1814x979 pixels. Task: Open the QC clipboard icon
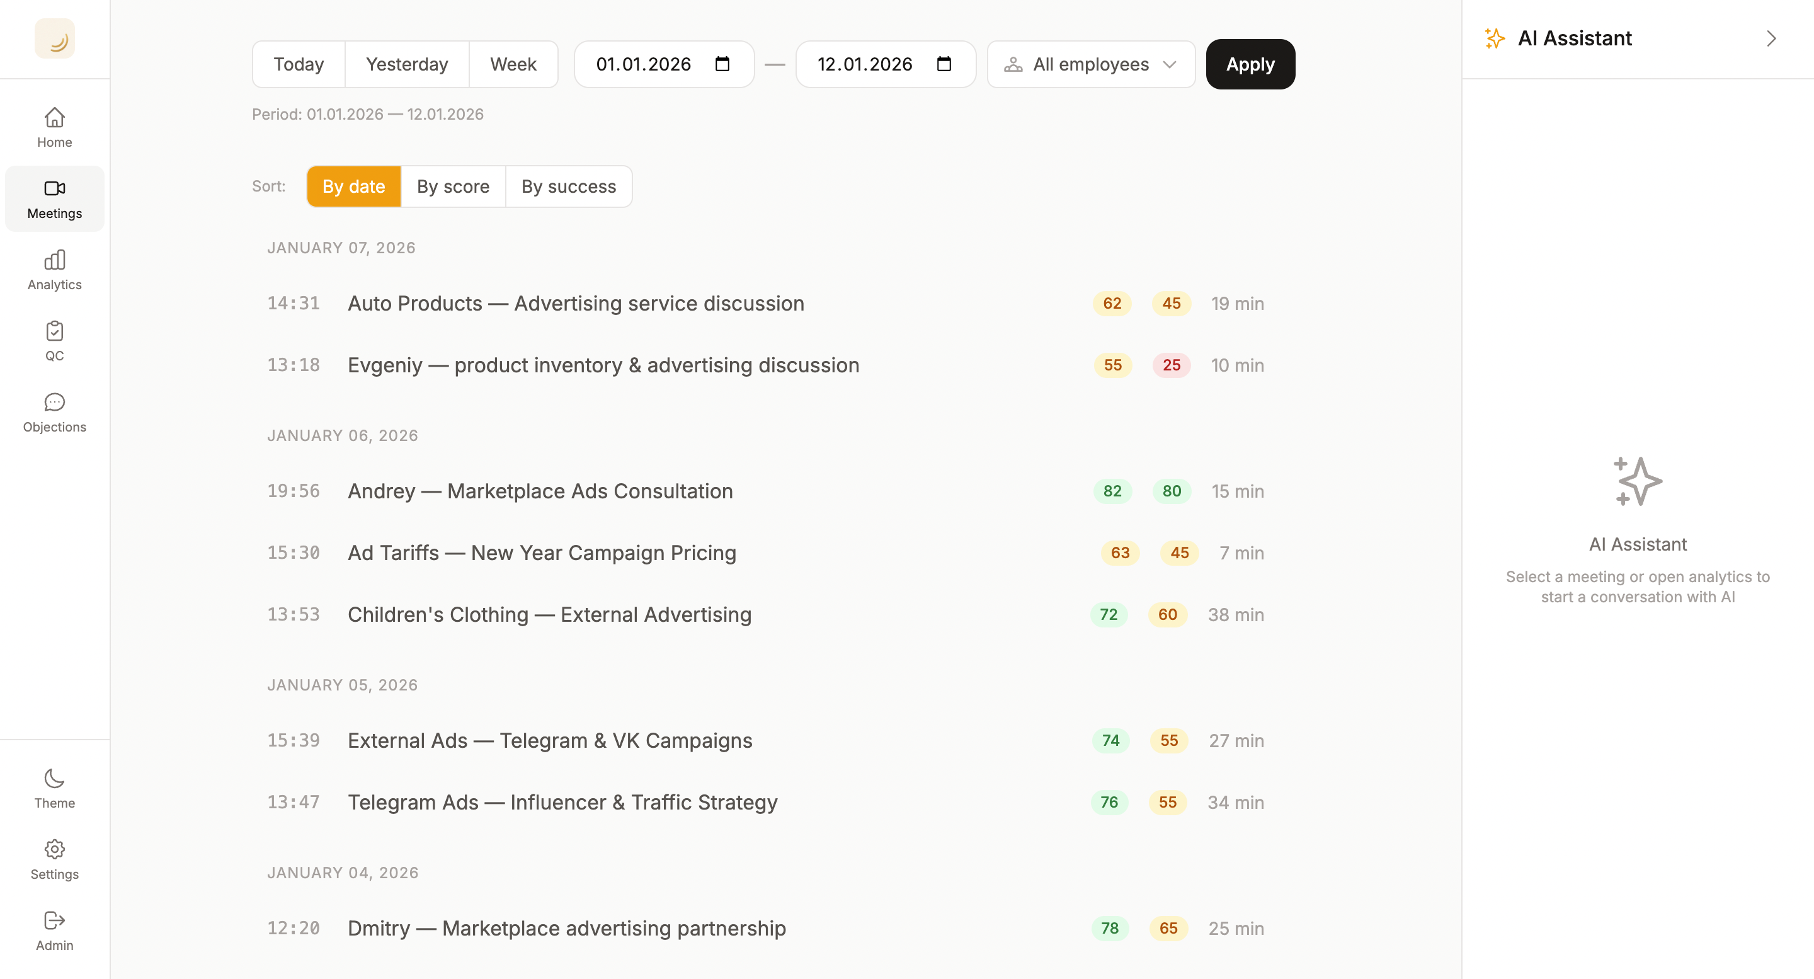54,331
